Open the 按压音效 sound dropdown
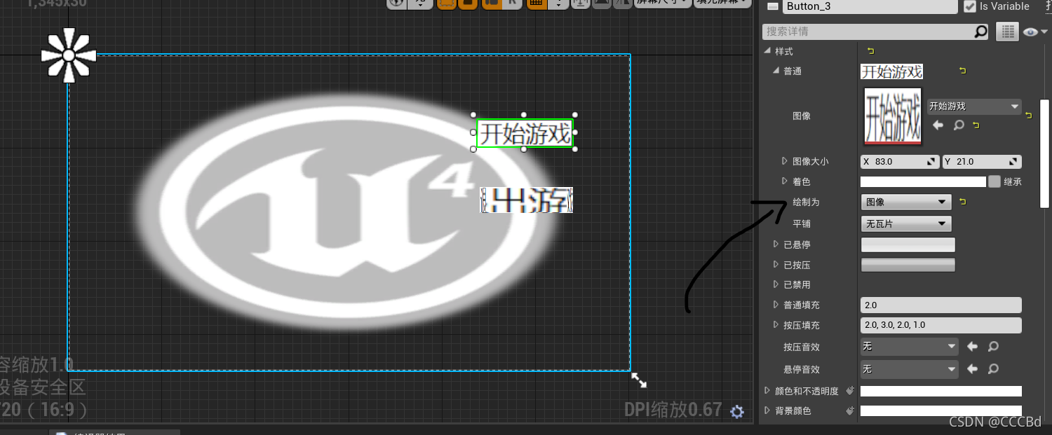 909,346
